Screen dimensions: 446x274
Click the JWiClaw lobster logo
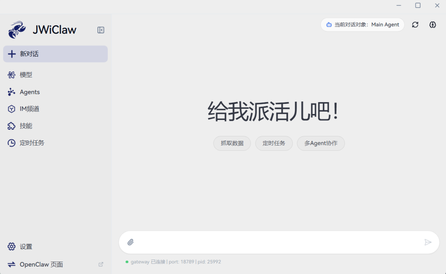[17, 29]
